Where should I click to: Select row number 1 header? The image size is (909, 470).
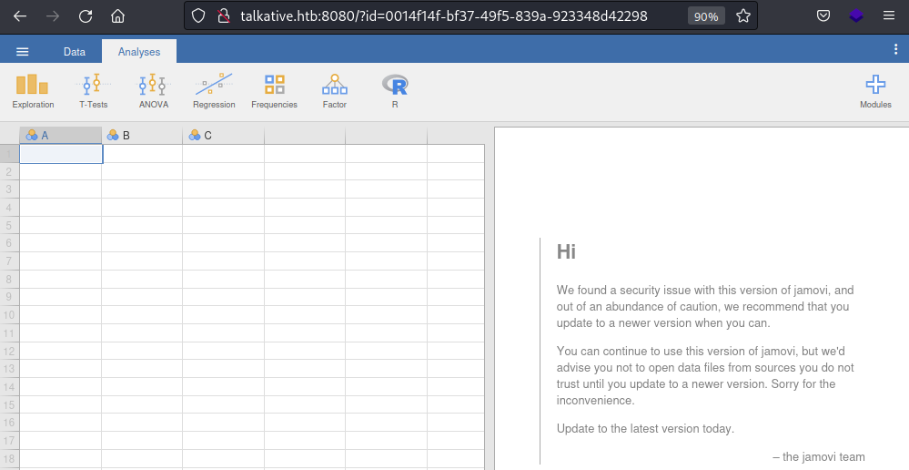point(9,154)
